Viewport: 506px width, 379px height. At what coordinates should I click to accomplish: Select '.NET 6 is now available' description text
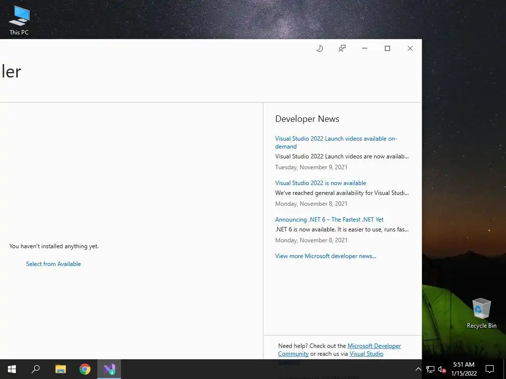tap(342, 229)
